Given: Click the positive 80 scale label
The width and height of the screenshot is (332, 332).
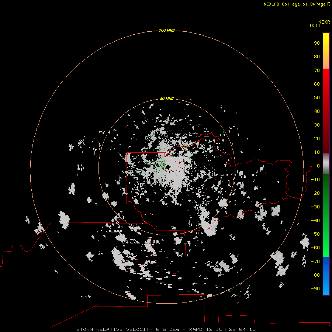Looking at the screenshot, I should click(317, 56).
